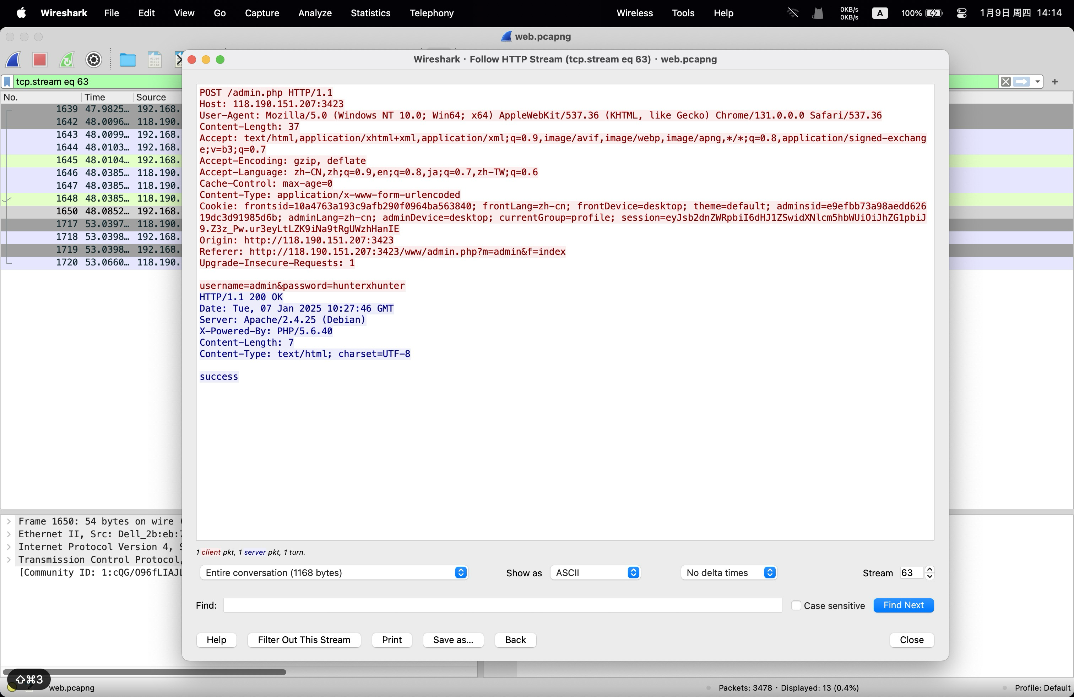The image size is (1074, 697).
Task: Click the green restart capture icon
Action: point(67,60)
